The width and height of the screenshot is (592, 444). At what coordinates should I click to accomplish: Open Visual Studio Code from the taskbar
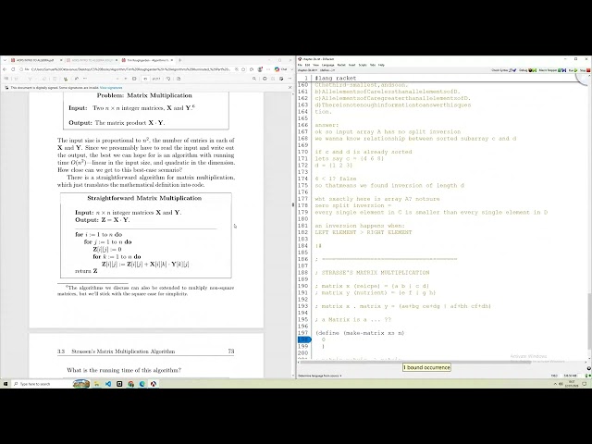[108, 384]
